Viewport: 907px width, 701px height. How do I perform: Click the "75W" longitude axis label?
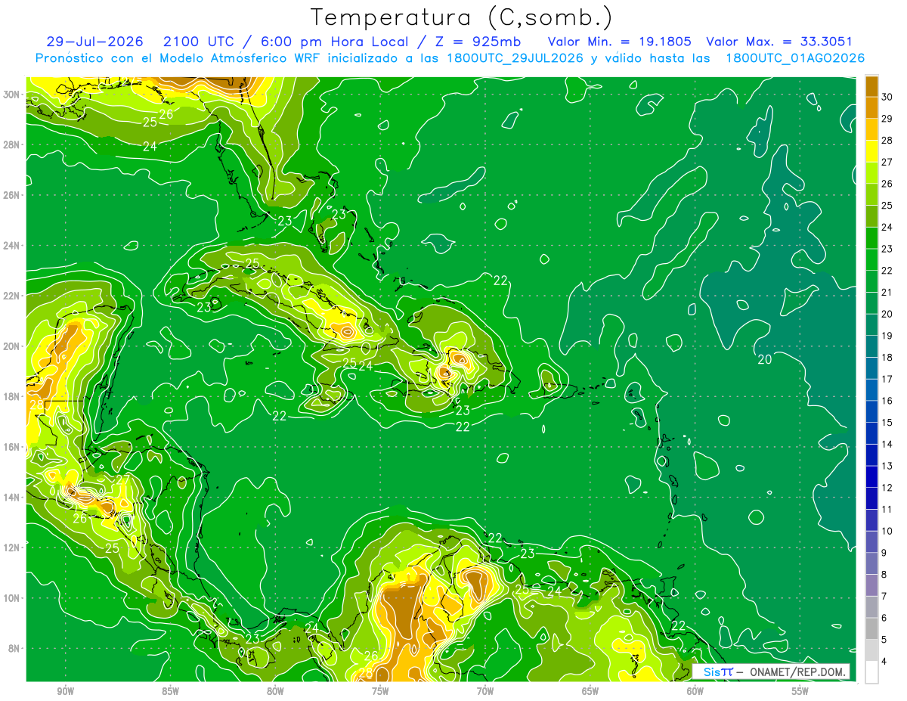click(380, 690)
